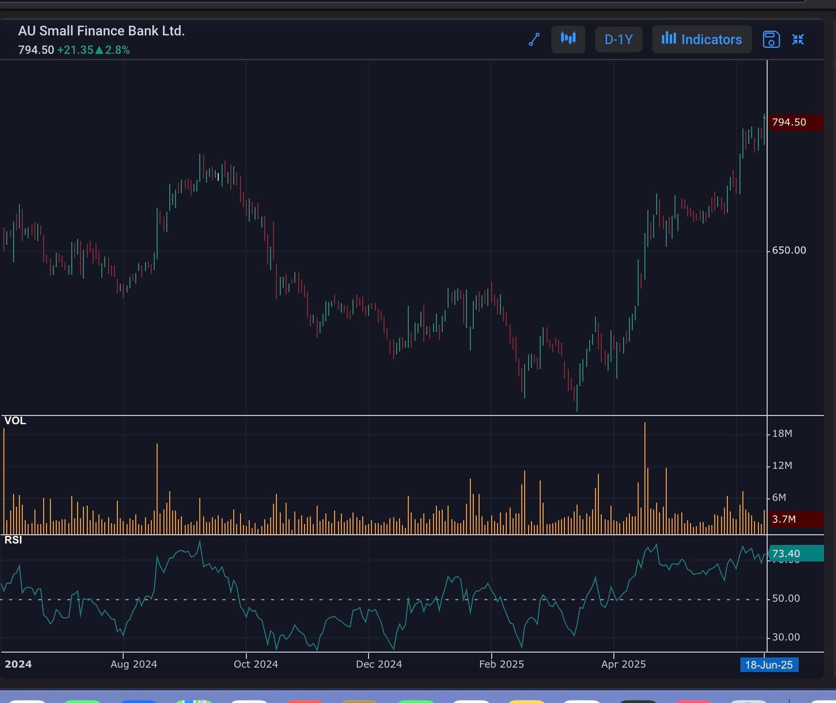
Task: Click the 2.8% percentage change
Action: [117, 50]
